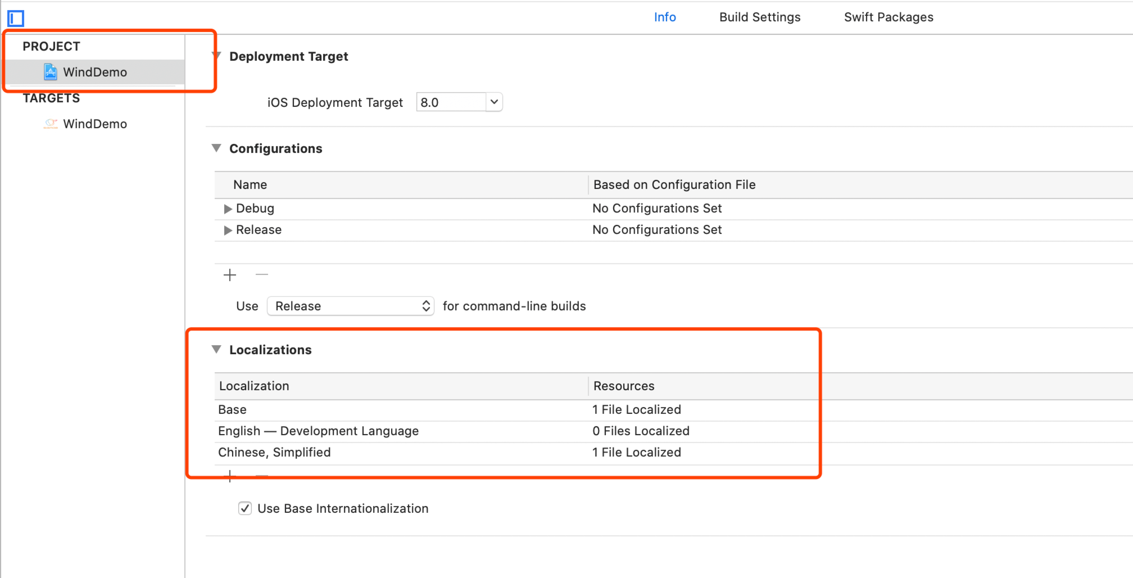Select the English Development Language row
The image size is (1133, 578).
pos(318,431)
